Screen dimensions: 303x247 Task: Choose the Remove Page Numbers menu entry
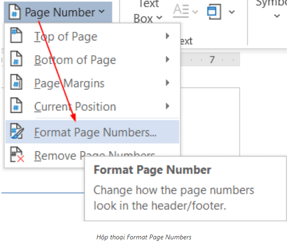coord(94,156)
